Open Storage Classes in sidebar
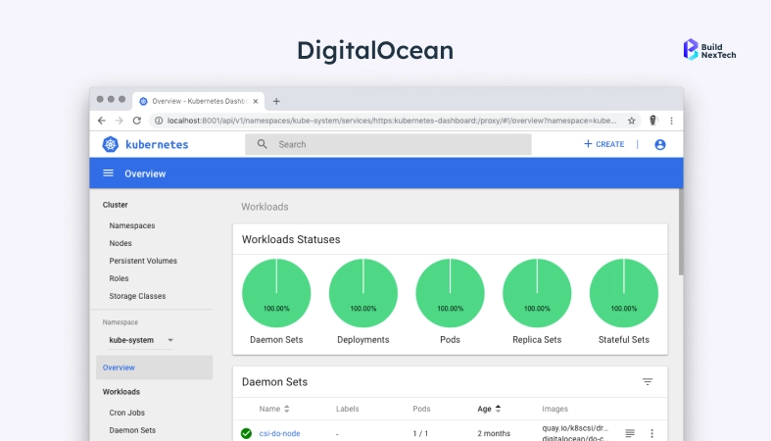 (137, 296)
